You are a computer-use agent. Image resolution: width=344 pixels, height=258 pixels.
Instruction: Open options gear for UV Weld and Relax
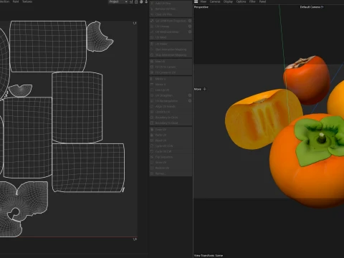click(190, 32)
